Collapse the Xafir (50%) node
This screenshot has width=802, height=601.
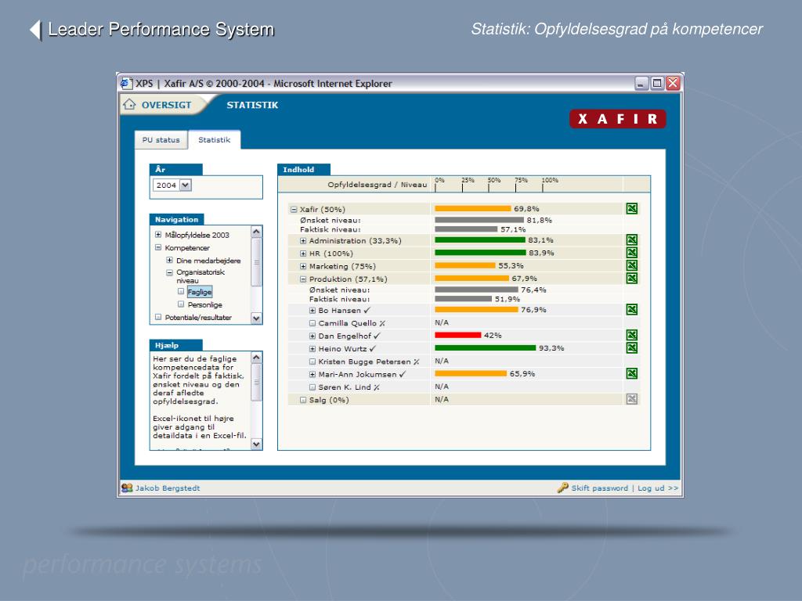tap(294, 210)
